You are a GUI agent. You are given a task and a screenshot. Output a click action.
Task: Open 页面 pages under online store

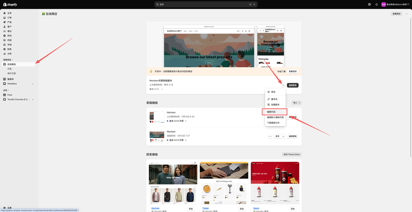pyautogui.click(x=10, y=69)
